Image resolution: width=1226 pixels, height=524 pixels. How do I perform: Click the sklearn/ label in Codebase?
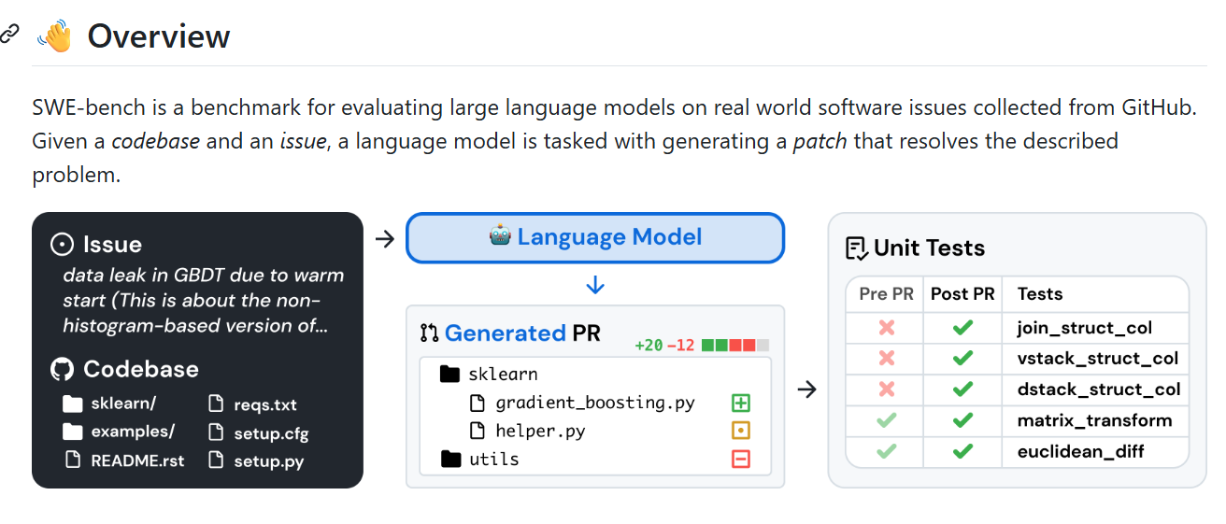pos(123,404)
